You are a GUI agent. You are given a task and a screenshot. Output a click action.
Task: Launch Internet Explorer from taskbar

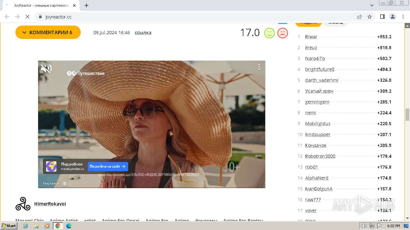tap(26, 226)
